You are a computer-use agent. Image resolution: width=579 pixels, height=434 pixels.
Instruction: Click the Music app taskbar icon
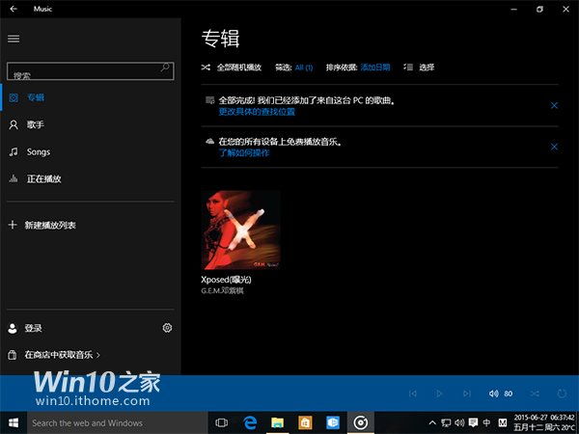[x=360, y=422]
